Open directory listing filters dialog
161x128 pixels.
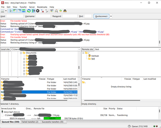tap(52, 11)
